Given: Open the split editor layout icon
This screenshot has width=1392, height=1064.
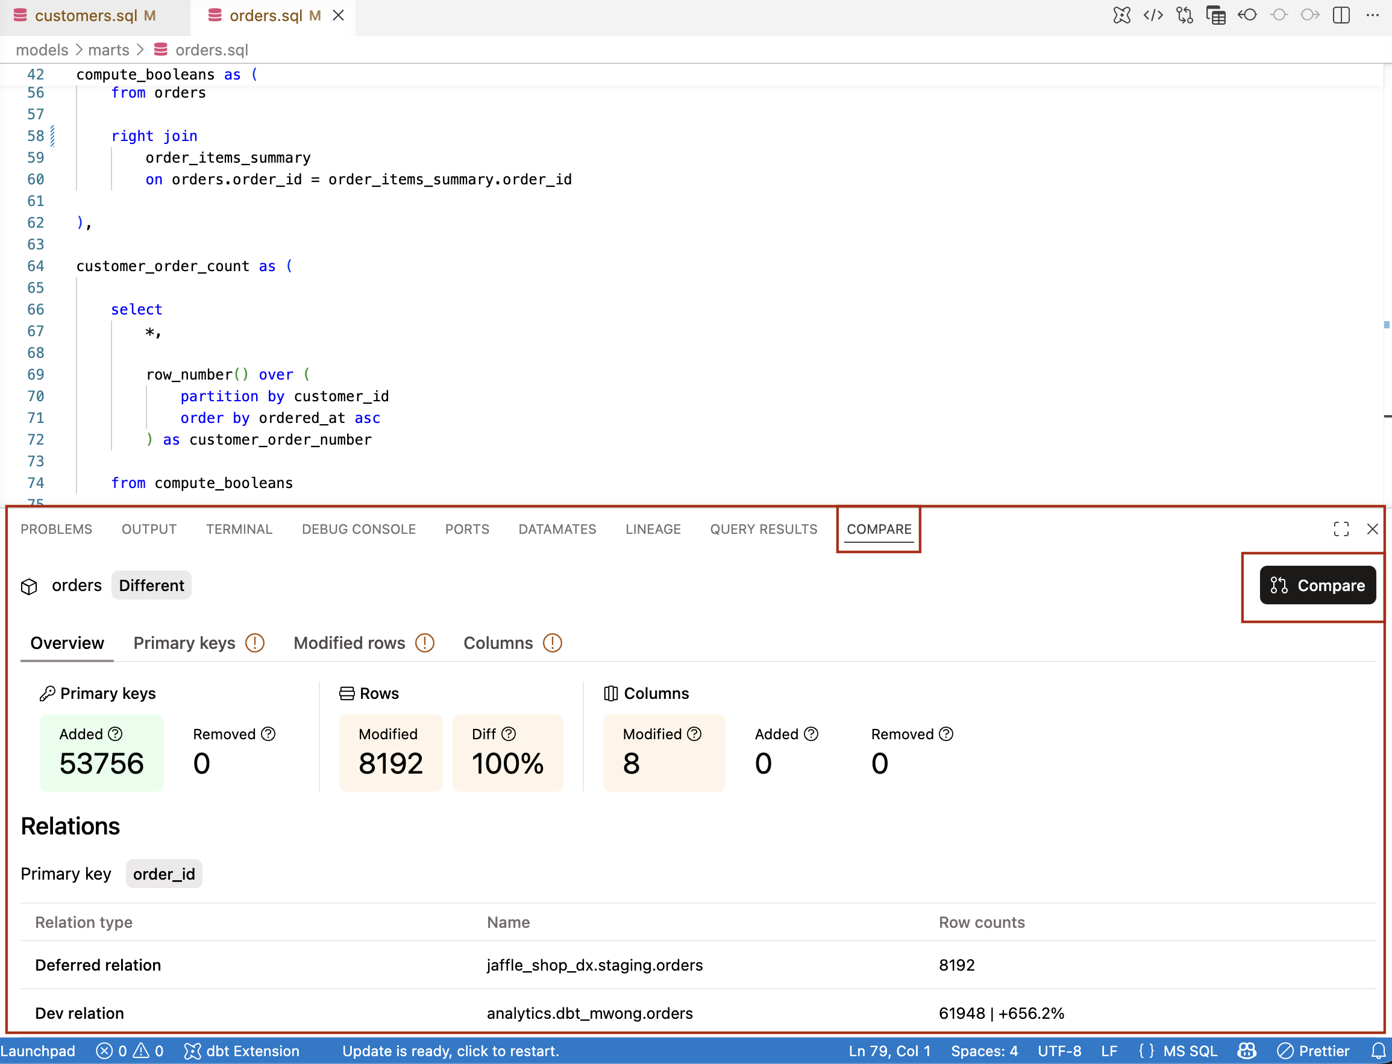Looking at the screenshot, I should pos(1341,15).
